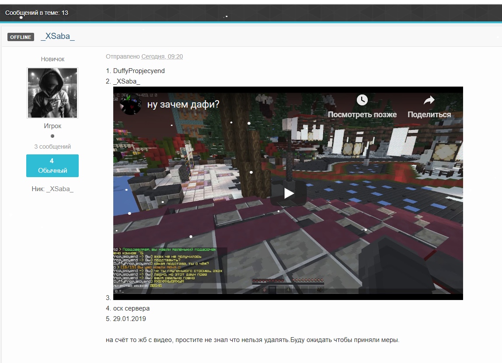The image size is (502, 363).
Task: Click "Сообщений в теме: 13" header text
Action: 36,13
